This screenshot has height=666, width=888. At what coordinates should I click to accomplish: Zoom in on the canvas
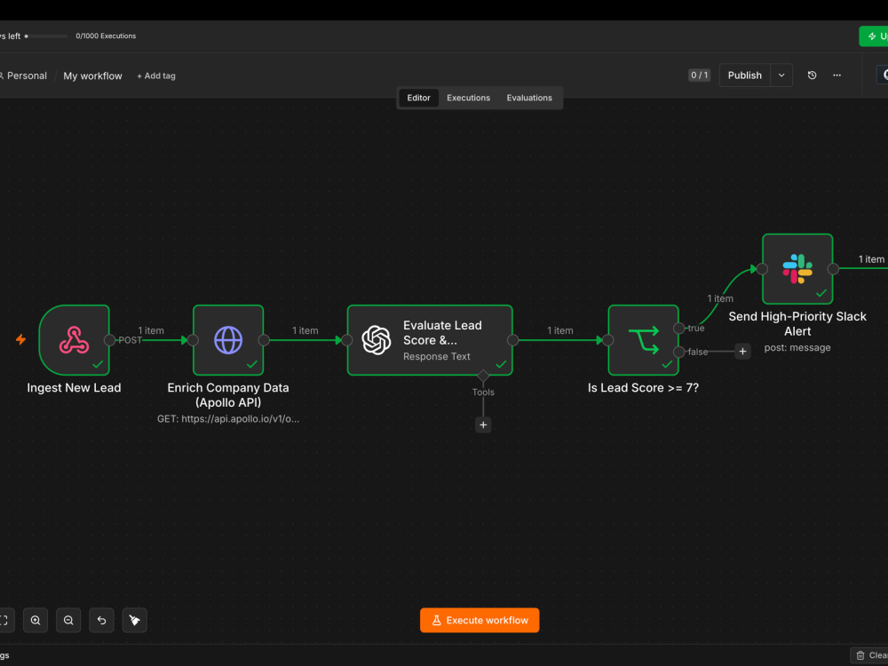(36, 620)
